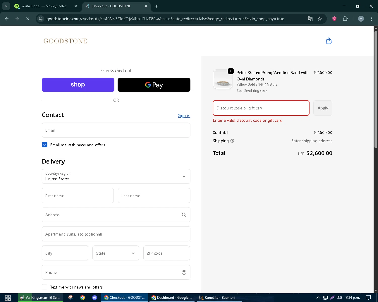
Task: Click the Apply discount button
Action: (x=323, y=108)
